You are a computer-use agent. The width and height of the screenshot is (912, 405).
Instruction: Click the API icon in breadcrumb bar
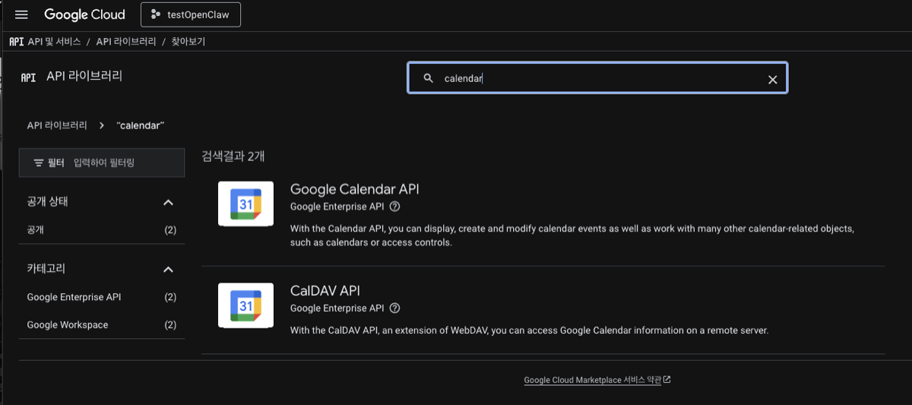coord(16,42)
